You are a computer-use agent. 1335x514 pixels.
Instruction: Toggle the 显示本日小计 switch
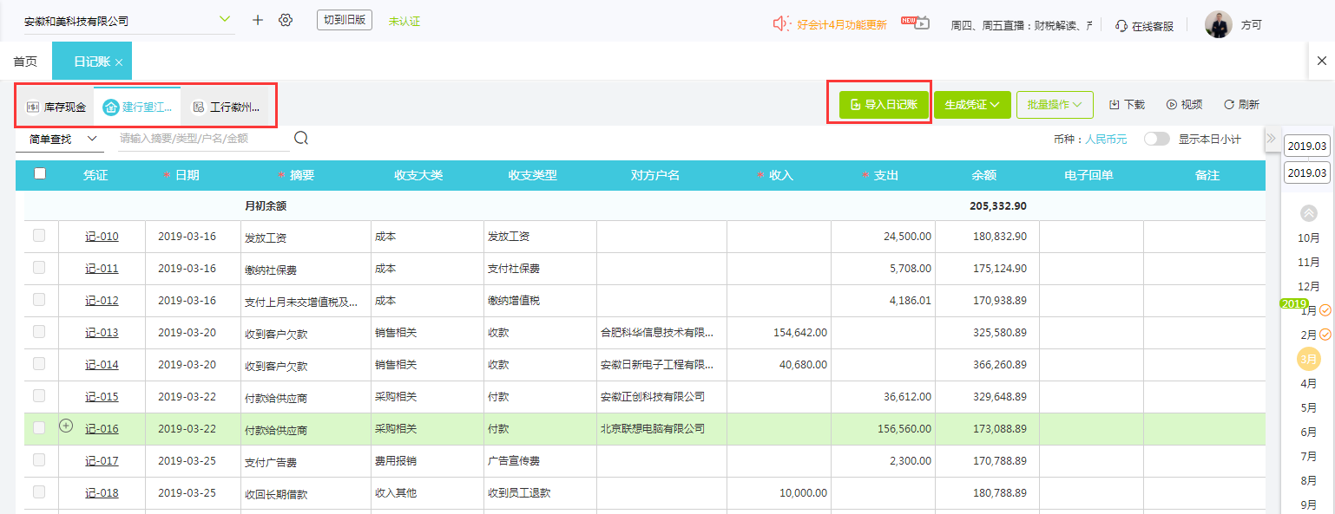click(x=1156, y=139)
